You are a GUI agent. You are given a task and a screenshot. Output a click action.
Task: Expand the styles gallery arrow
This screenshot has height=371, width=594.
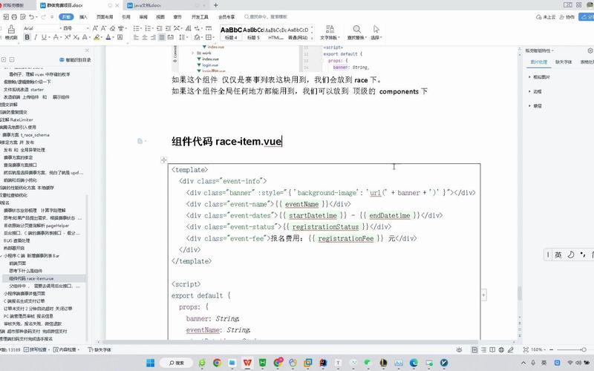tap(312, 38)
